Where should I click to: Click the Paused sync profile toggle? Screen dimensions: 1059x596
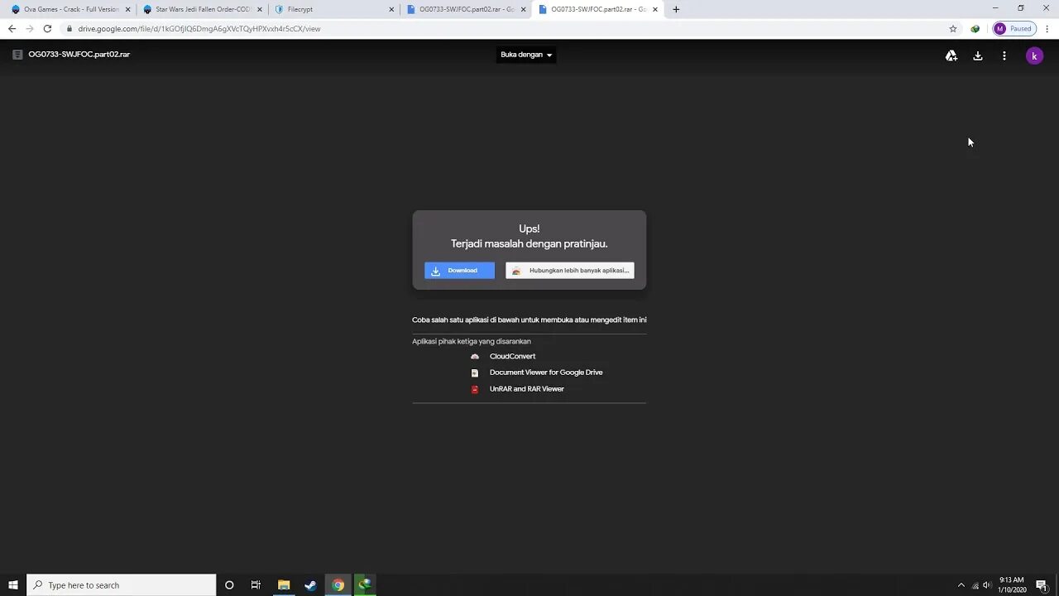(1014, 28)
